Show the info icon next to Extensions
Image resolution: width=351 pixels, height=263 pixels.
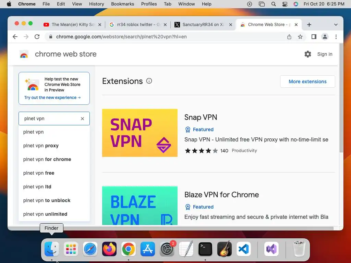click(149, 81)
